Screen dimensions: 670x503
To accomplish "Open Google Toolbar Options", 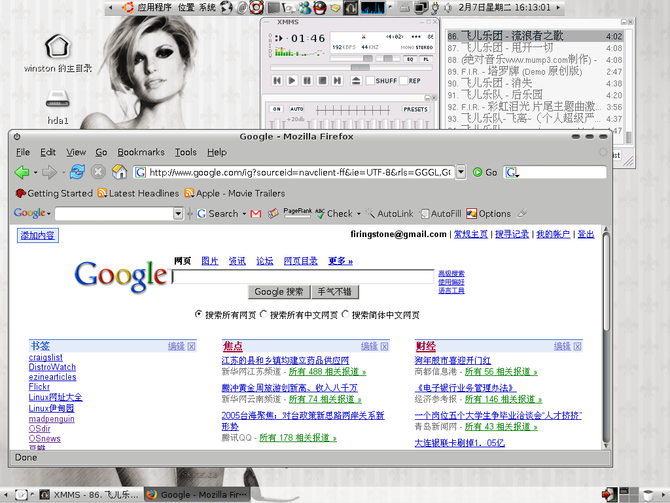I will [x=489, y=214].
